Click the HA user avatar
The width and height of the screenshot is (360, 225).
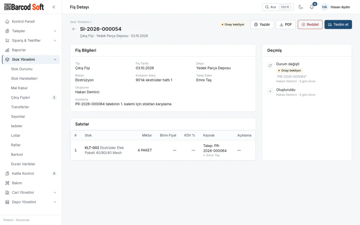coord(324,7)
